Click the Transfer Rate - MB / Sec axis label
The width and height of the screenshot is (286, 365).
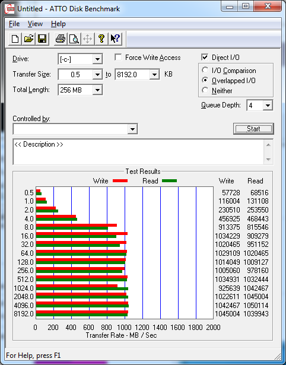(122, 335)
